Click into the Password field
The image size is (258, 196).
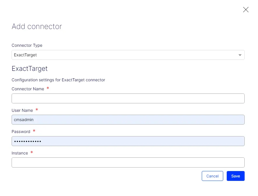click(128, 141)
